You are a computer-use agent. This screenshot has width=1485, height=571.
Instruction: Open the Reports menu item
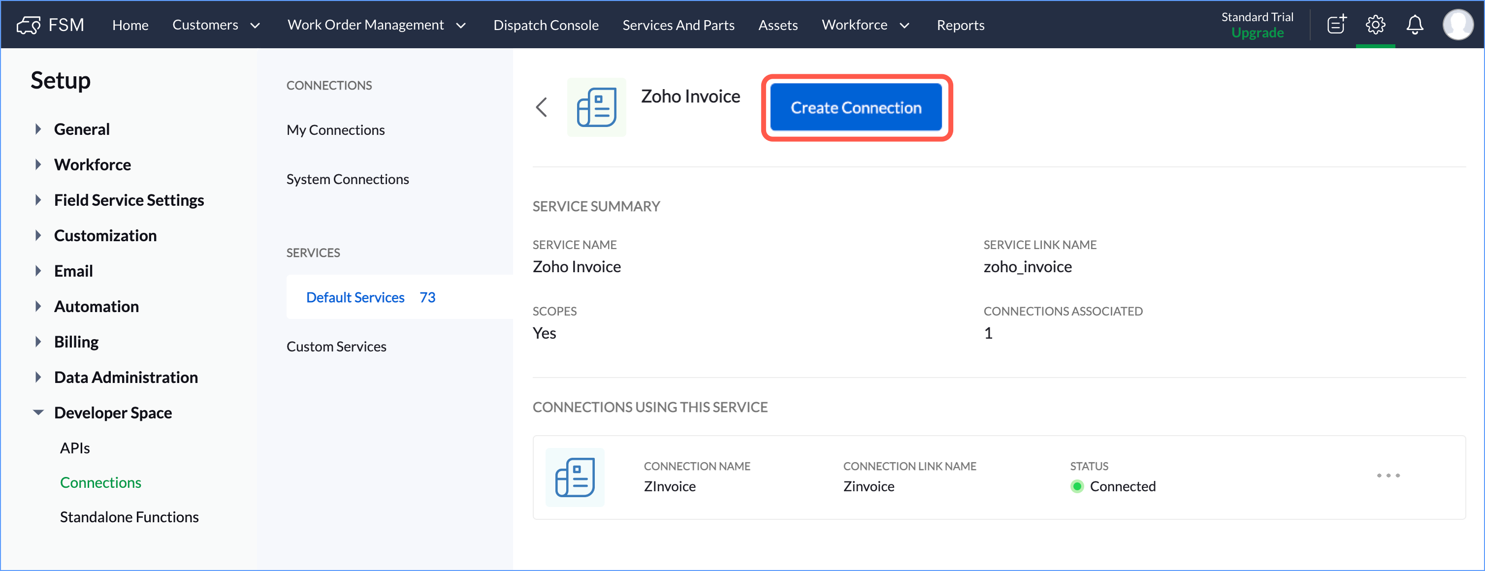(960, 25)
